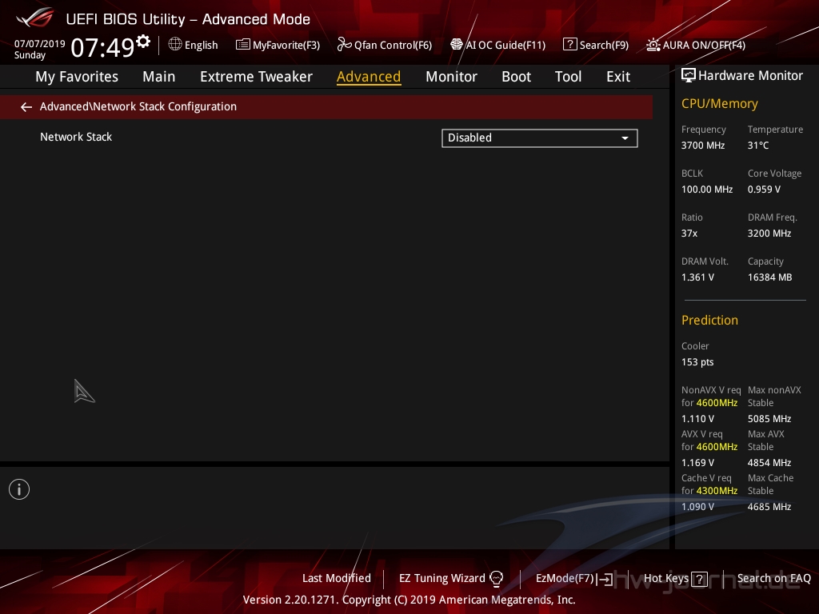
Task: Select the Boot tab
Action: click(516, 77)
